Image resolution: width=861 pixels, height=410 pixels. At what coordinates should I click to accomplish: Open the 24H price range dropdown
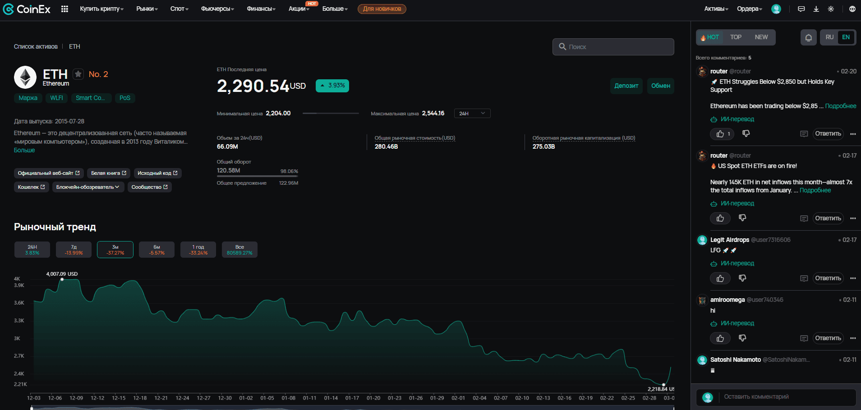pyautogui.click(x=472, y=114)
